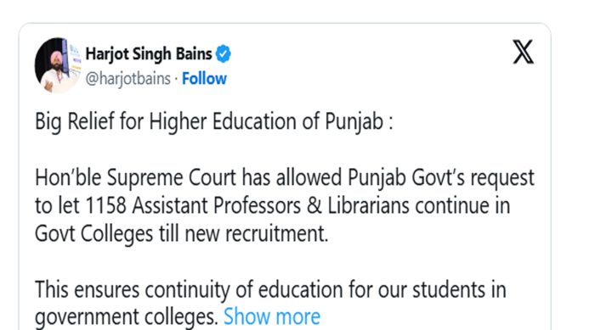595x330 pixels.
Task: Click the 'government colleges.' text
Action: coord(127,317)
